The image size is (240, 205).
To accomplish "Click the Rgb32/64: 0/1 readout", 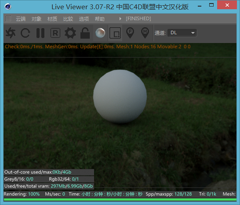I will 64,179.
